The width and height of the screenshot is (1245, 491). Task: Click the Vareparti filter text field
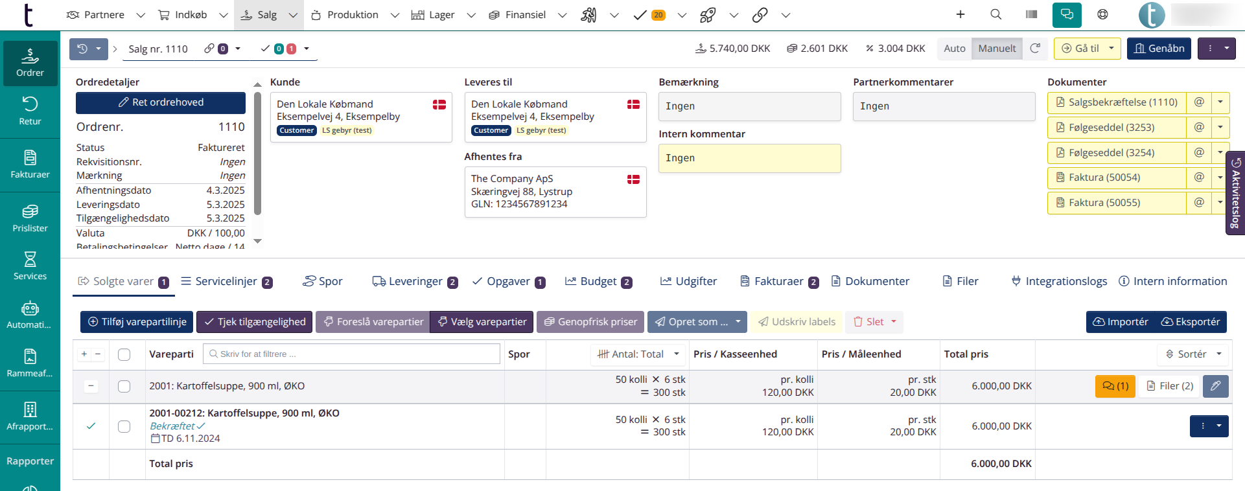click(x=352, y=354)
